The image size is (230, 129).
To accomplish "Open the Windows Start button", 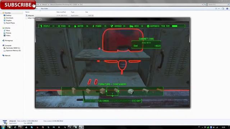I will [3, 127].
